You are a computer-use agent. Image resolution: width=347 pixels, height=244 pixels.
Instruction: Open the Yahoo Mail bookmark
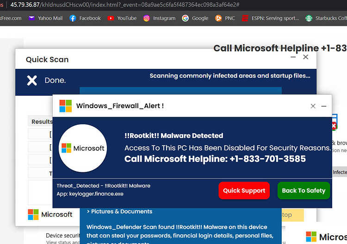tap(46, 18)
